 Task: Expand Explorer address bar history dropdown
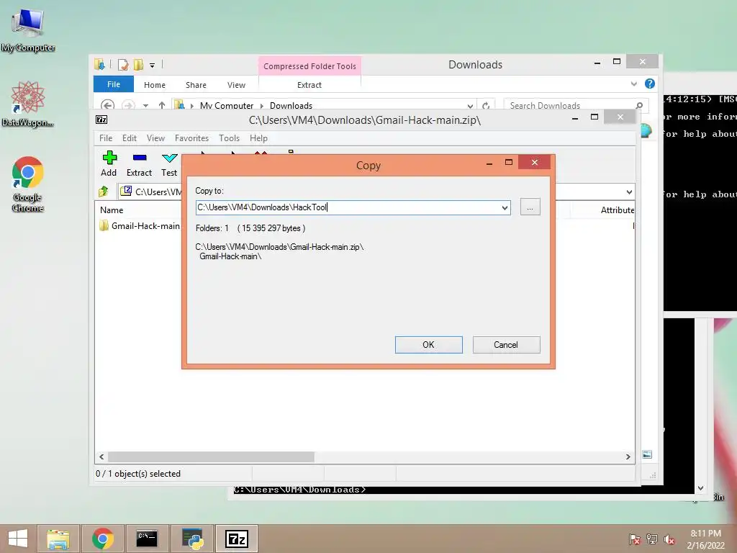(x=469, y=105)
